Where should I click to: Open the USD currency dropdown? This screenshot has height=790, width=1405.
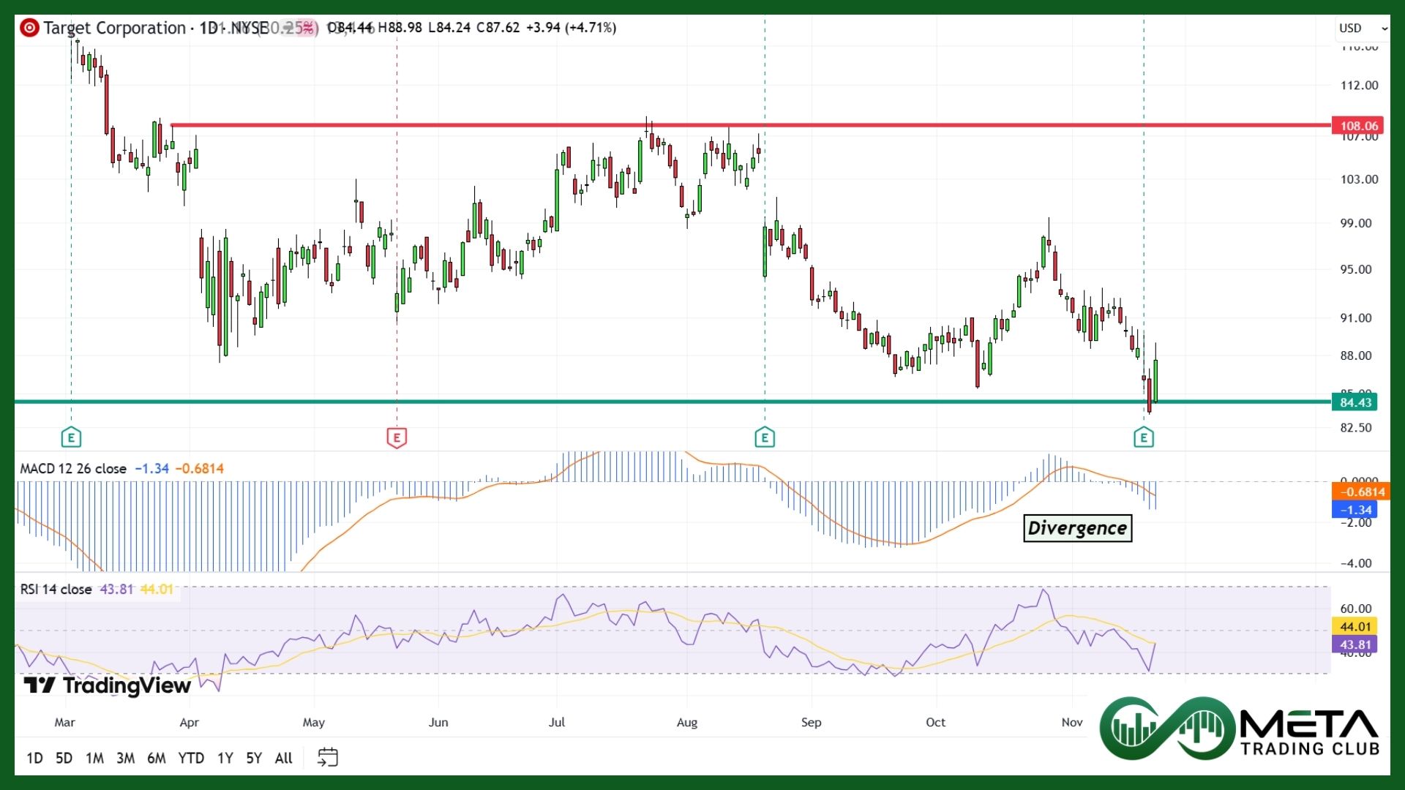(1362, 28)
